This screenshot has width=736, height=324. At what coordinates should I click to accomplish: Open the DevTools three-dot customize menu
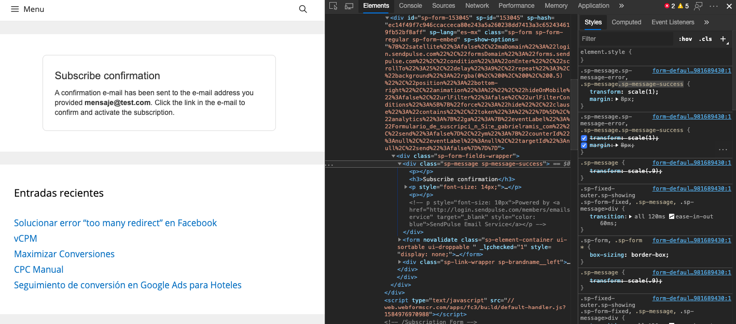tap(714, 6)
